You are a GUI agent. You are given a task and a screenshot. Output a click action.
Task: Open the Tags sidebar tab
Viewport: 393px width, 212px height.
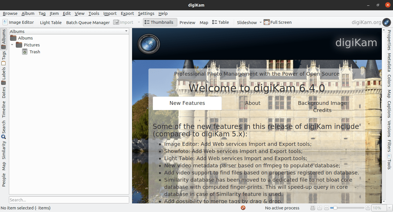point(4,58)
